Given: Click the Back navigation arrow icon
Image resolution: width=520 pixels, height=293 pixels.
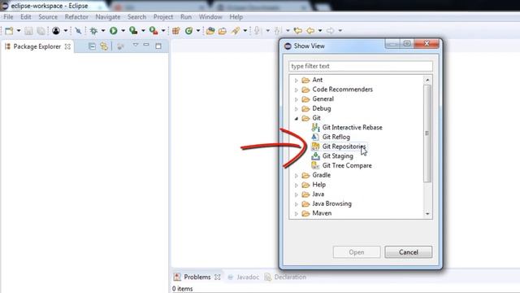Looking at the screenshot, I should [310, 31].
